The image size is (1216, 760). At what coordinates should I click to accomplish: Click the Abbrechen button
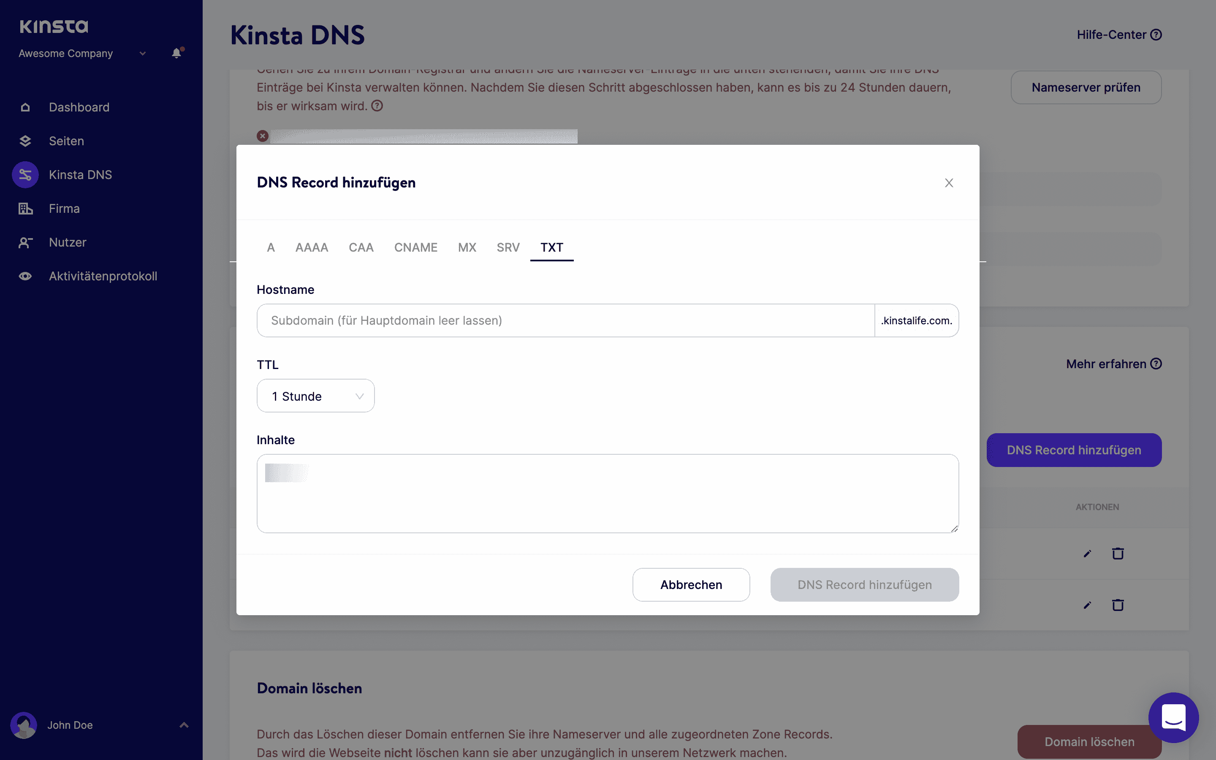(x=691, y=585)
